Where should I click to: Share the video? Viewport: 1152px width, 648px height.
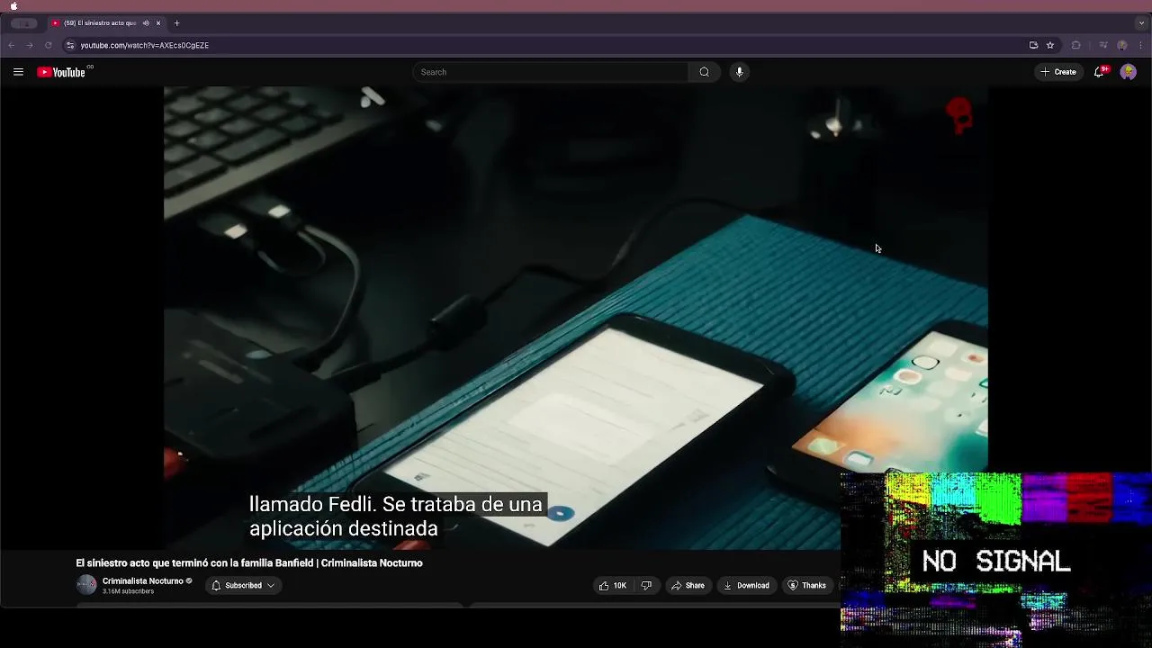point(688,586)
